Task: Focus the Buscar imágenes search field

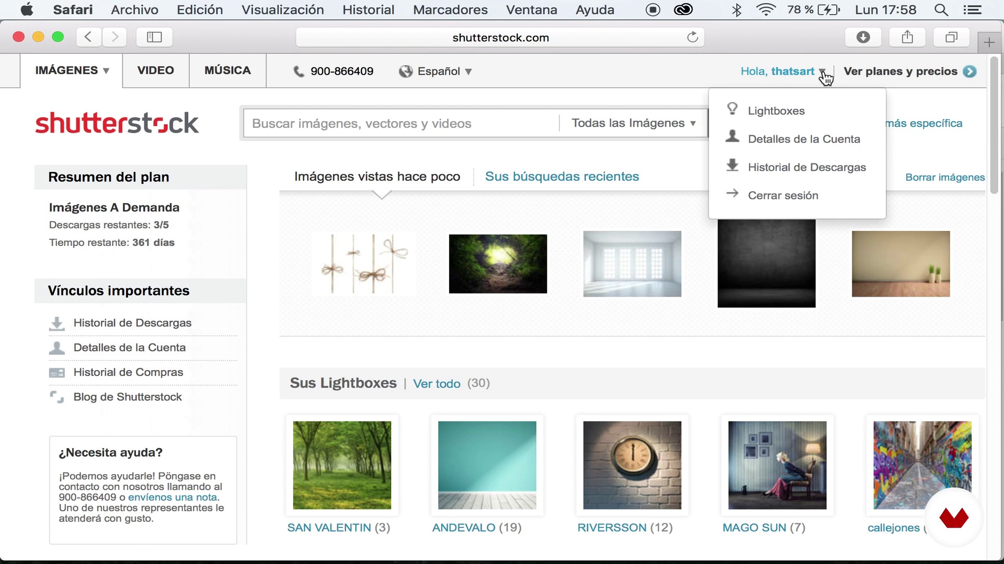Action: click(402, 123)
